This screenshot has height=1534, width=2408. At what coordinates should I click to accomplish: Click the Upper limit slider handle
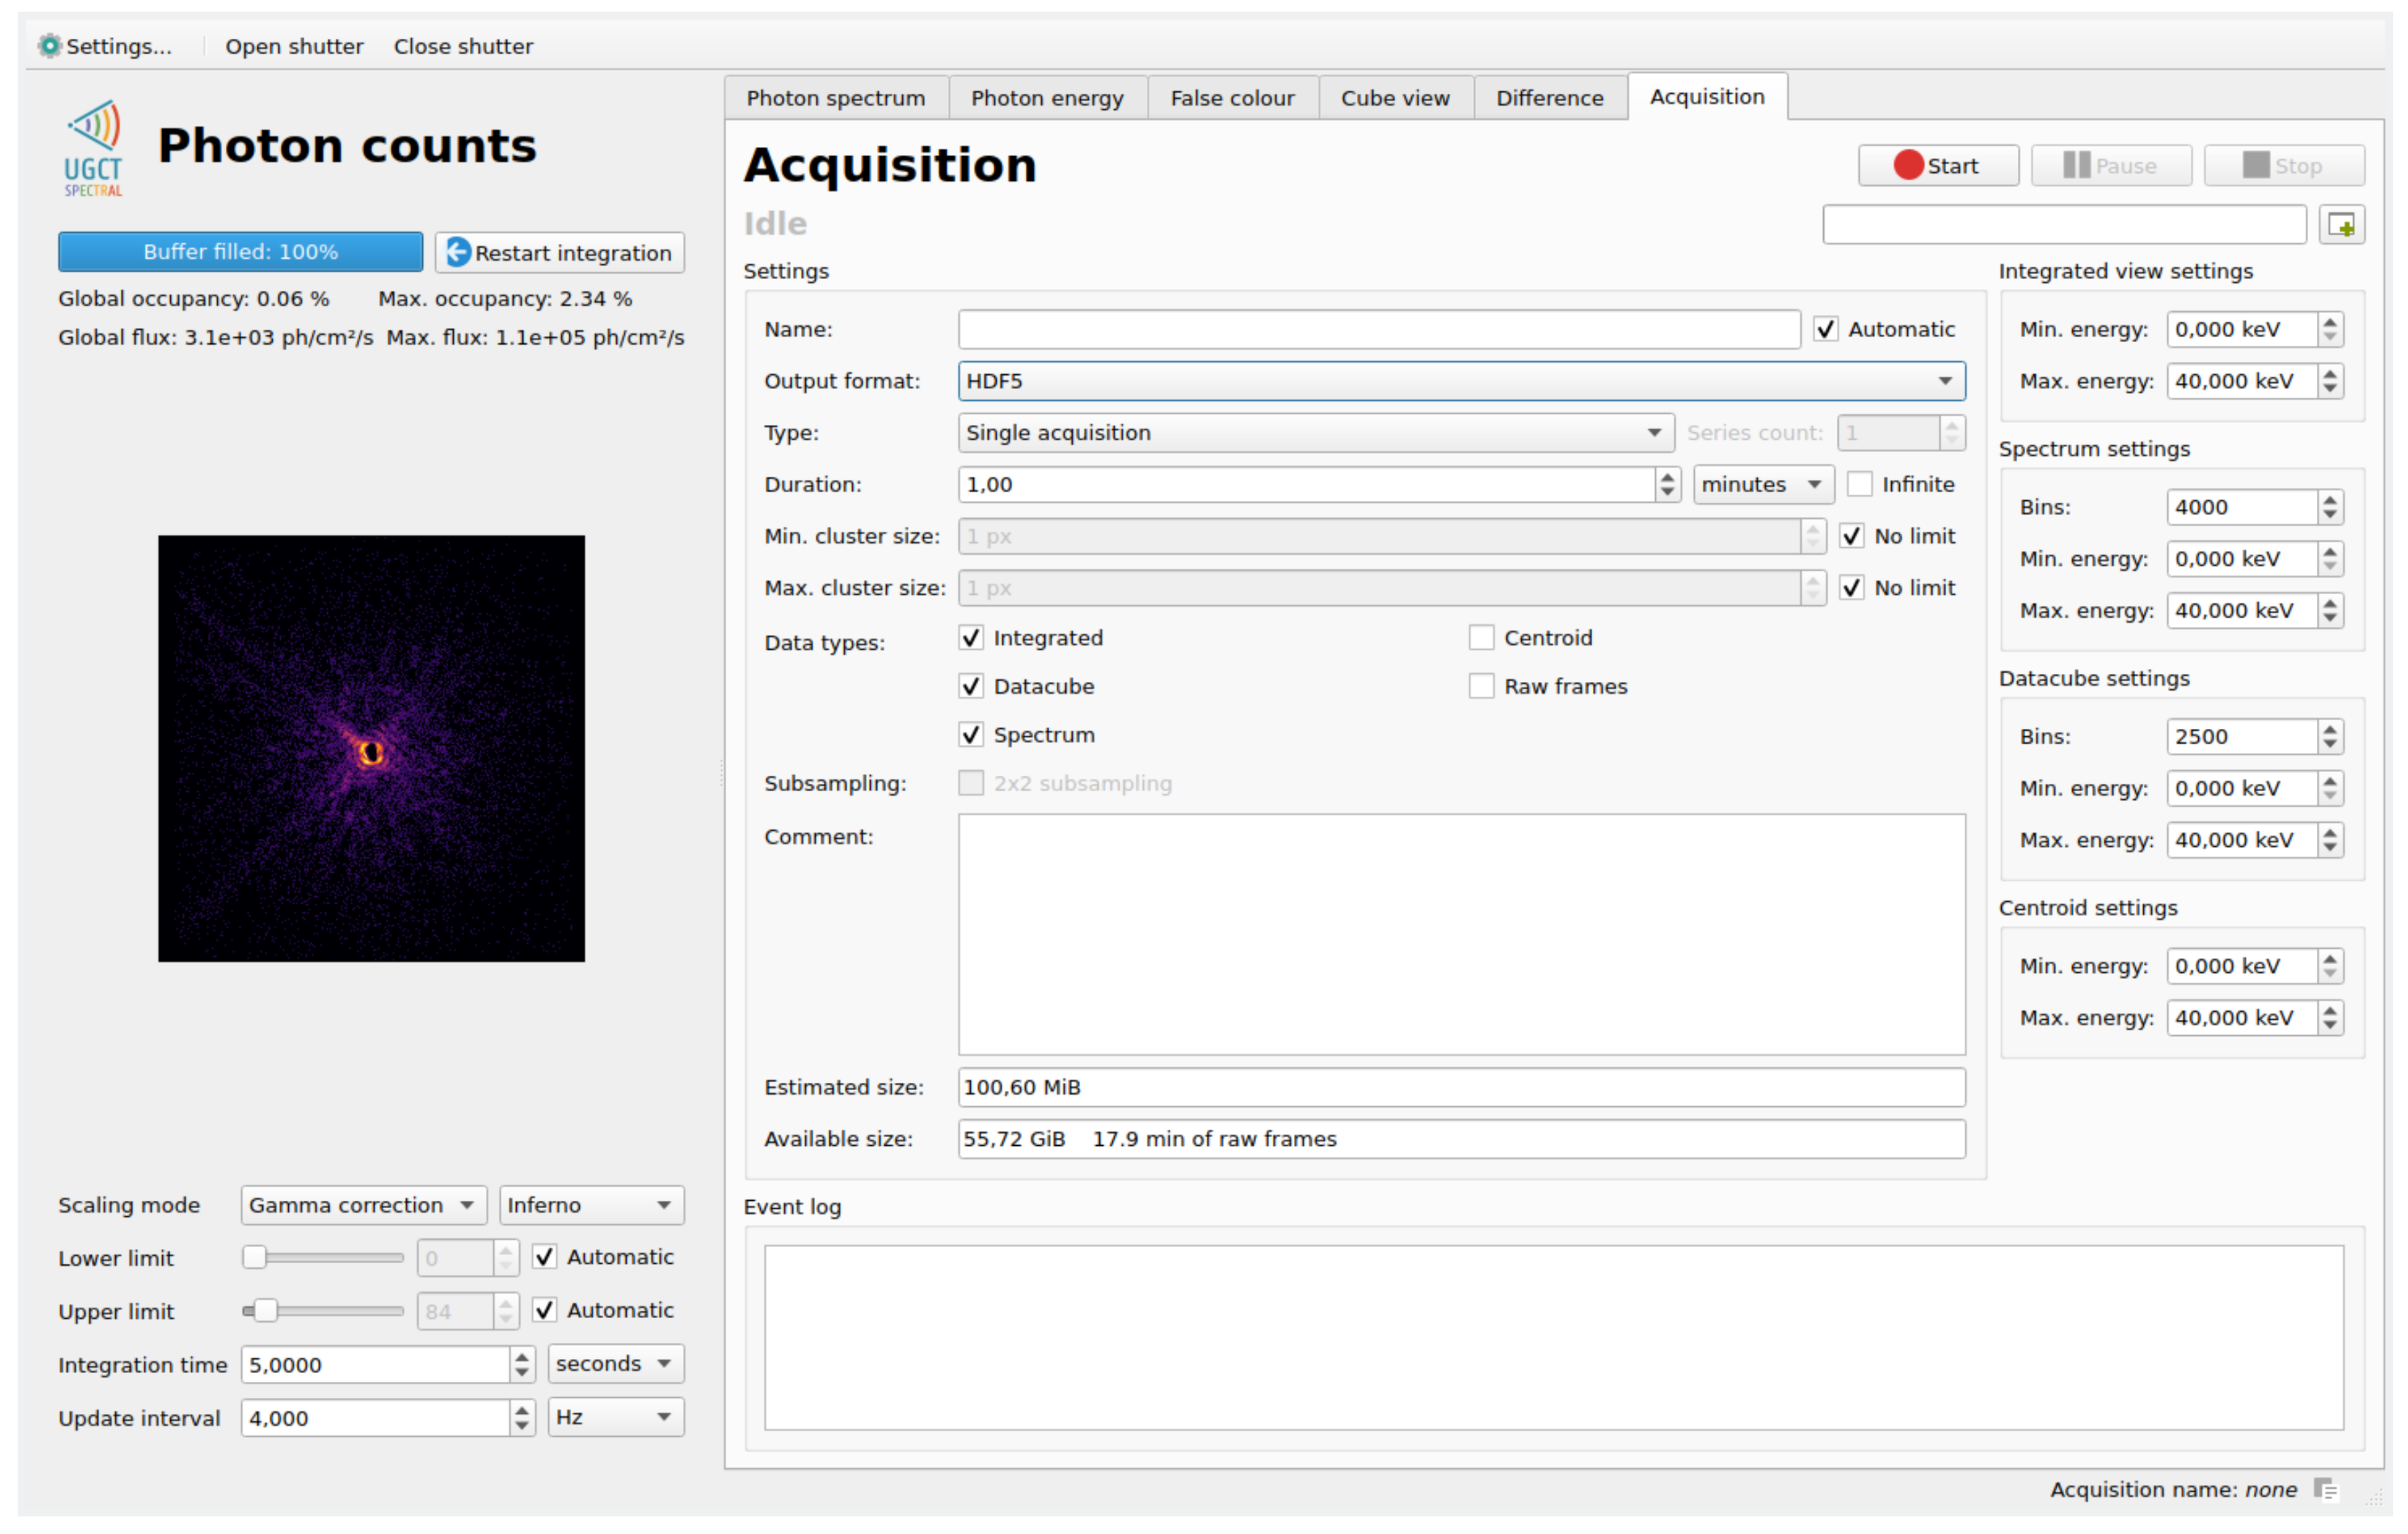(265, 1311)
